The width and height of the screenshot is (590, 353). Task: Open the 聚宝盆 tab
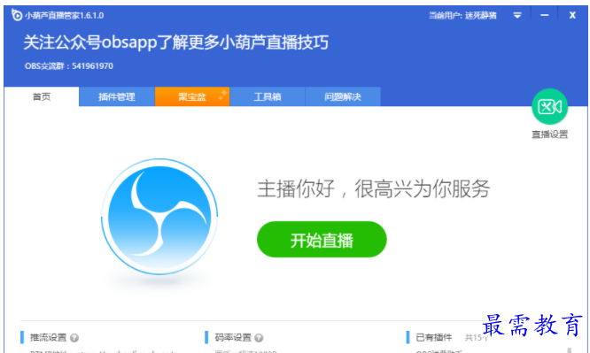192,96
